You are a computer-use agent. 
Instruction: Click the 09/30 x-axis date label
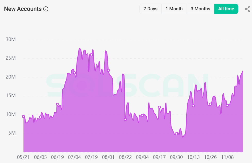pyautogui.click(x=176, y=157)
